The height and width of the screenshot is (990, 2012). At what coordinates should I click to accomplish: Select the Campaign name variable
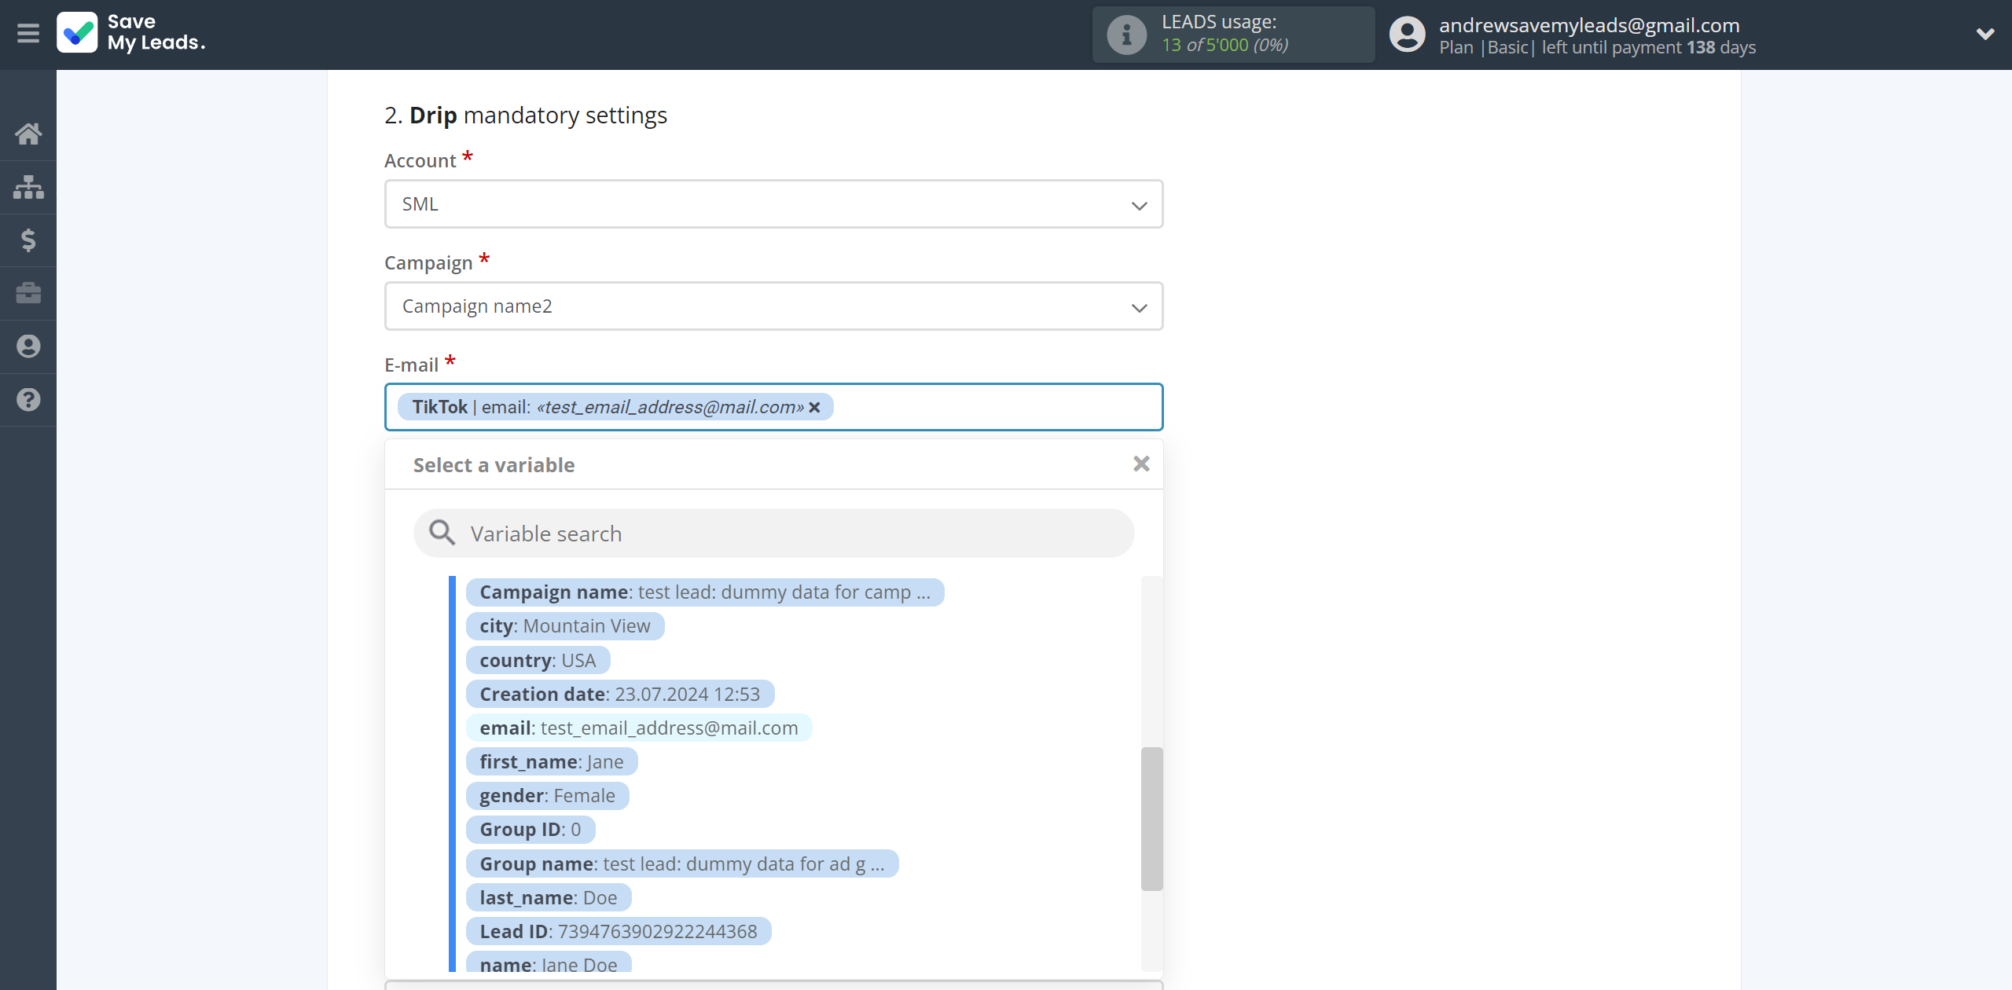coord(705,592)
